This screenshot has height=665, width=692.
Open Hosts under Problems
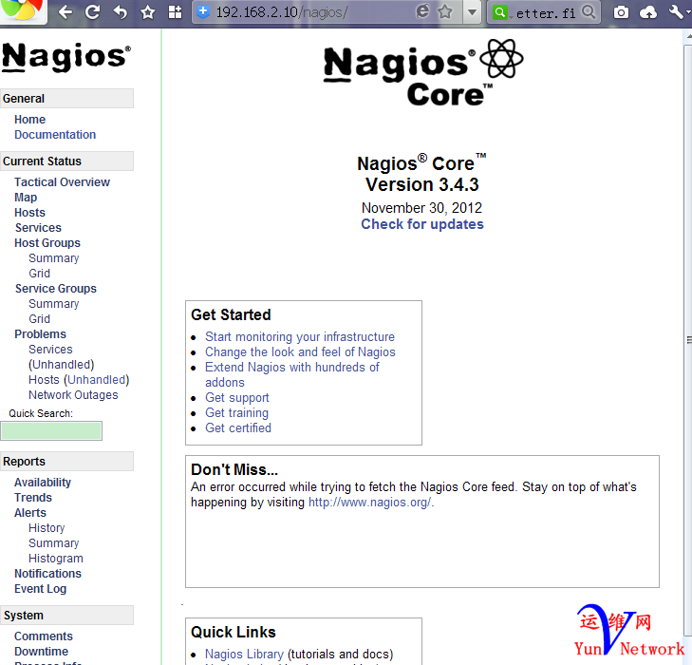pyautogui.click(x=44, y=380)
